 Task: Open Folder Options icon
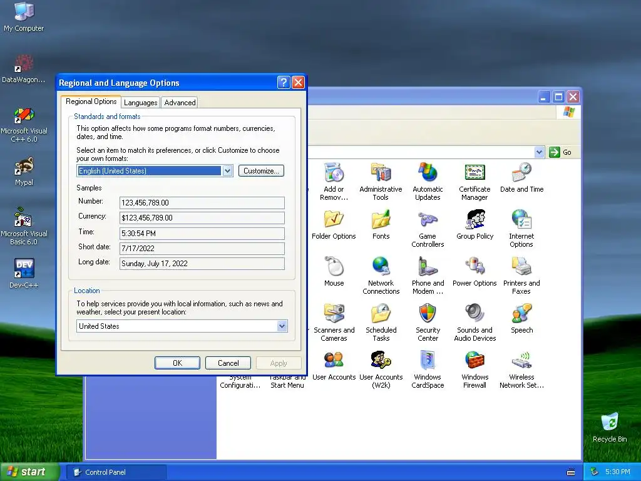pyautogui.click(x=334, y=225)
